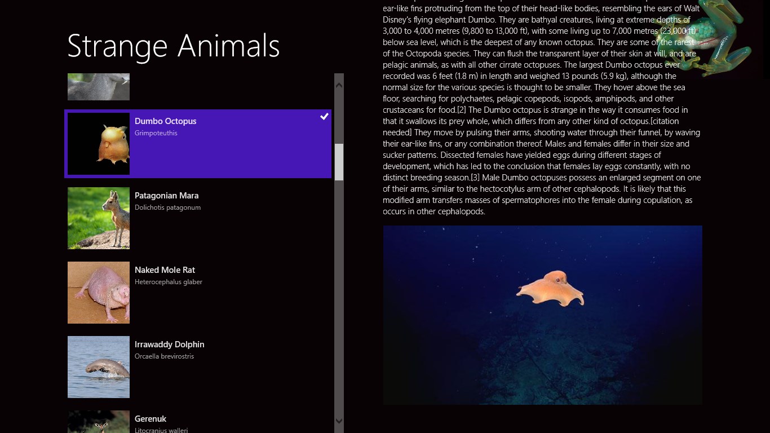Click the Dumbo Octopus thumbnail image
Viewport: 770px width, 433px height.
[99, 144]
